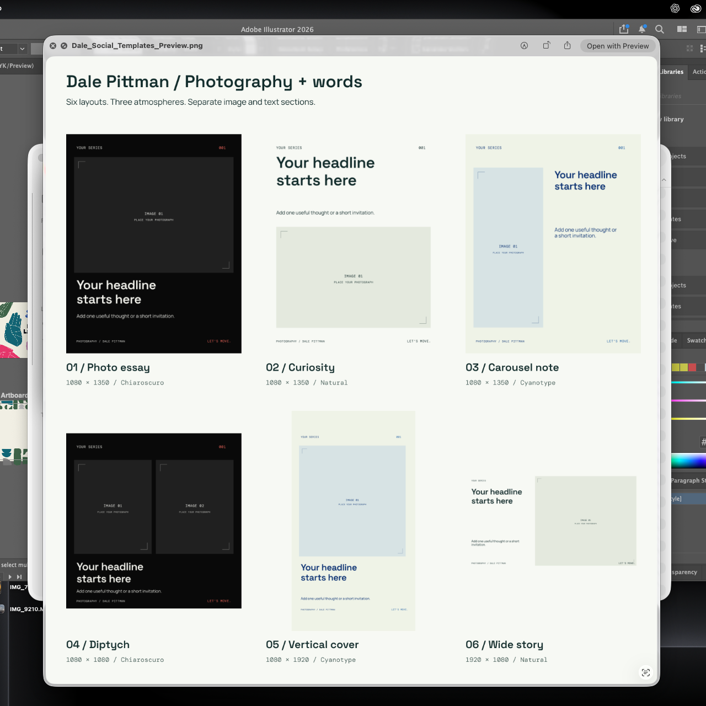This screenshot has width=706, height=706.
Task: Select the Paragraph Styles panel tab
Action: click(x=688, y=480)
